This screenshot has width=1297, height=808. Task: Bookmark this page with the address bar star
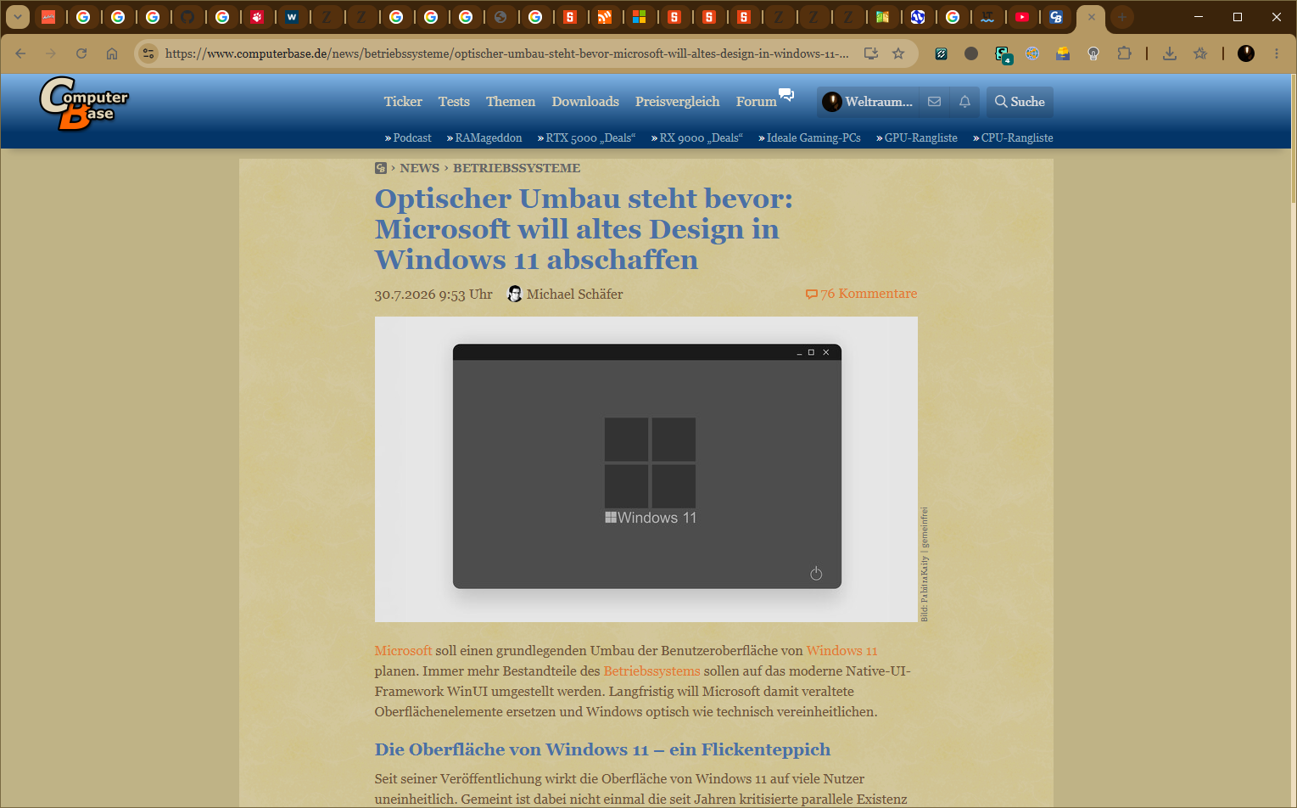(x=898, y=53)
